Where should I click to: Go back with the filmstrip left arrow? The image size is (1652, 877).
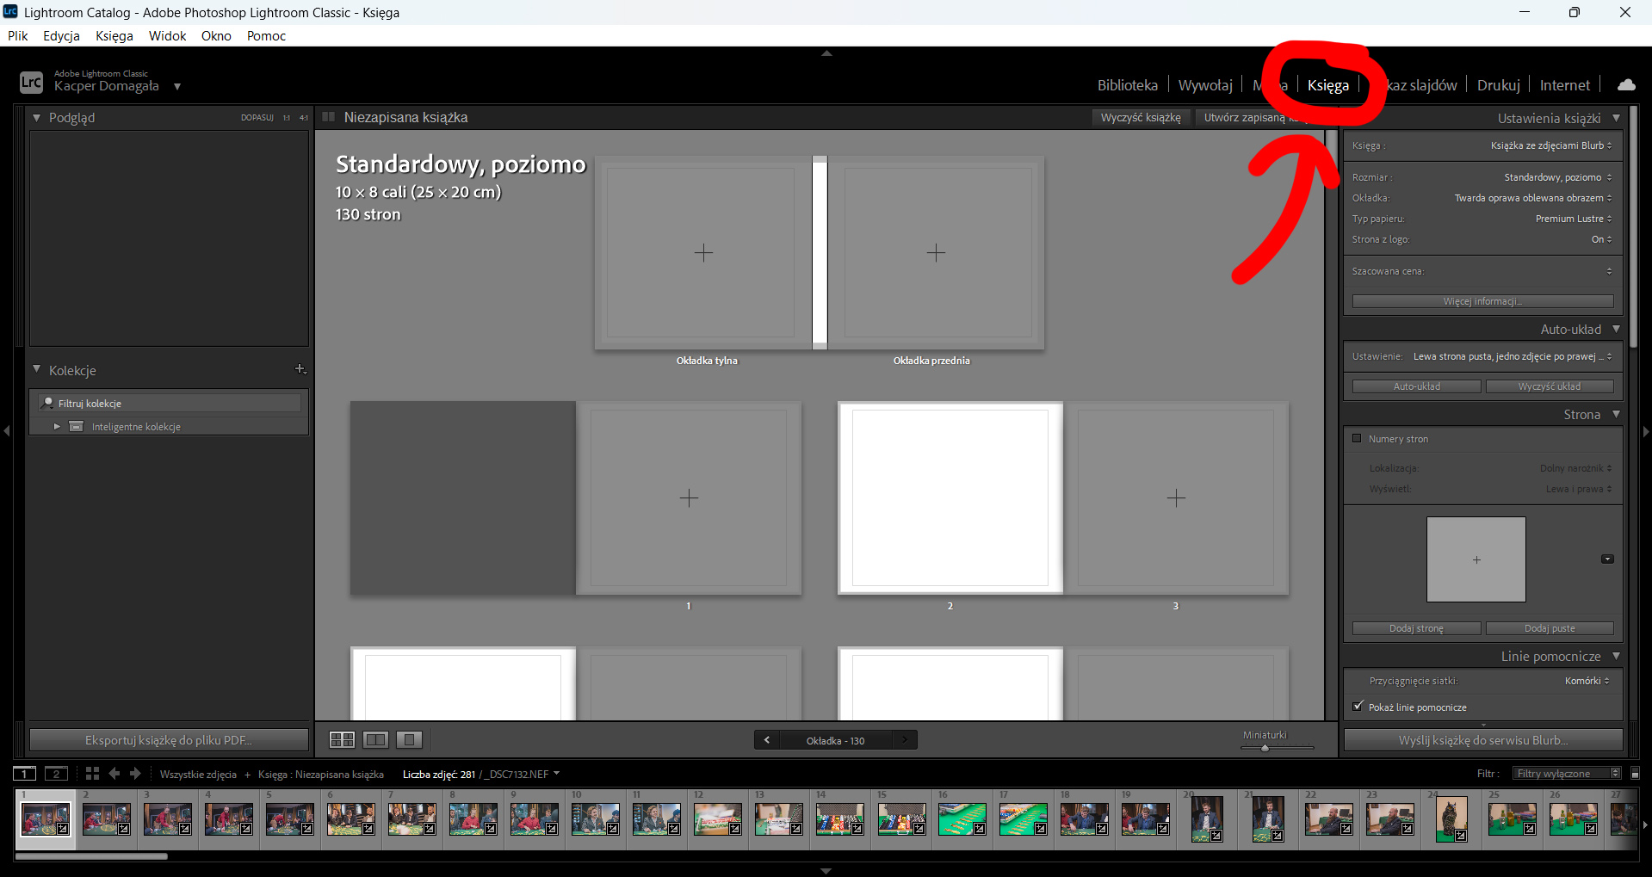point(114,774)
